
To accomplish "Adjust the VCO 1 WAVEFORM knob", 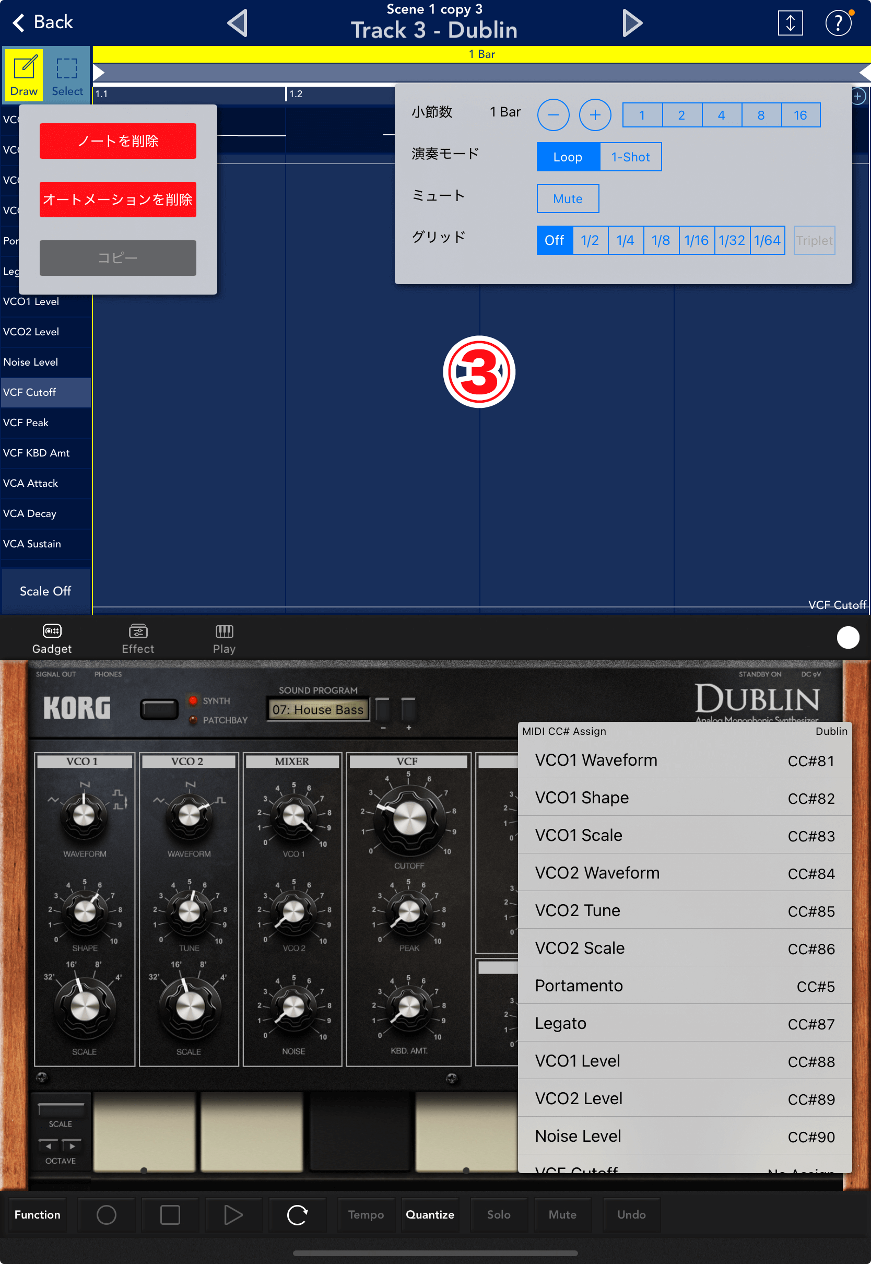I will pos(84,815).
